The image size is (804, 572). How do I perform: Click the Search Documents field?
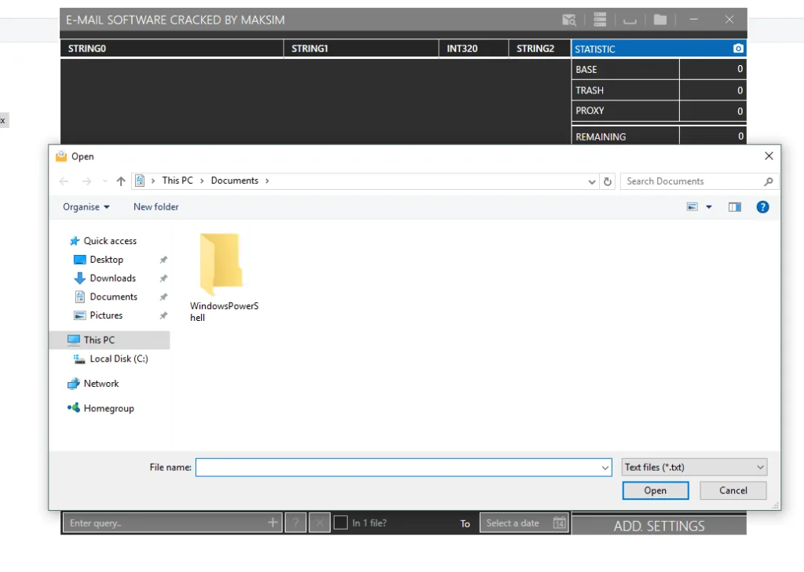691,181
